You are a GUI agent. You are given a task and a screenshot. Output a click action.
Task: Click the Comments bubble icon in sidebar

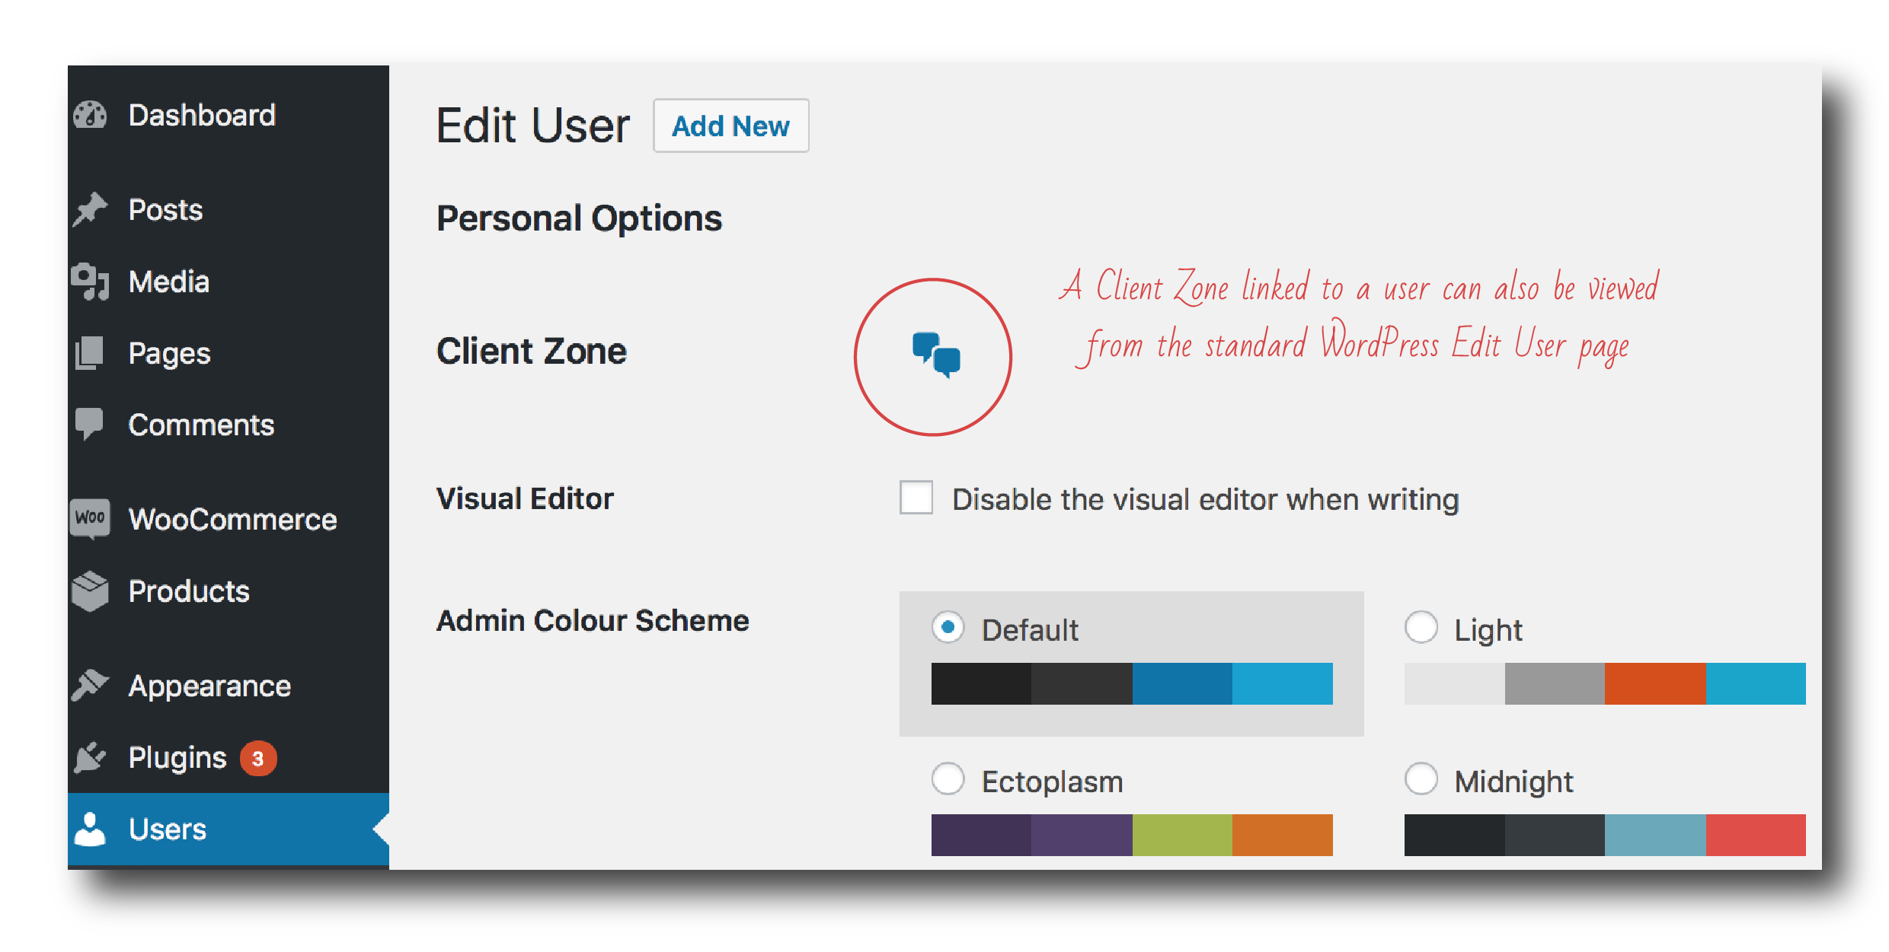coord(90,424)
